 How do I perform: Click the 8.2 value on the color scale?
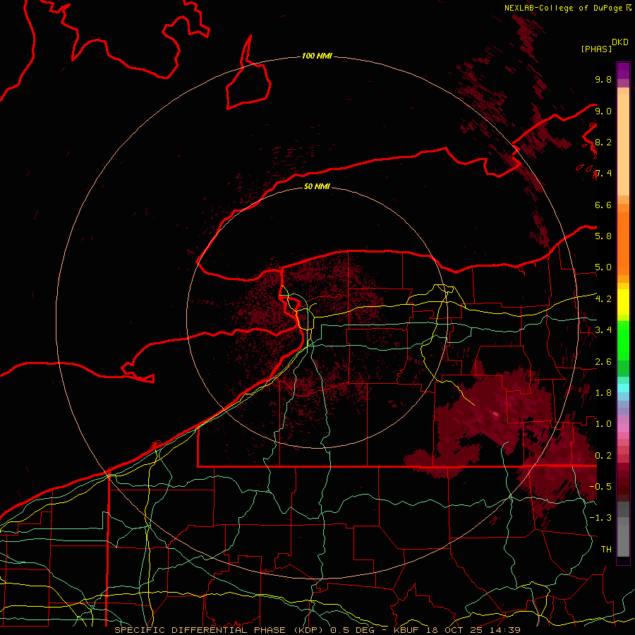coord(603,142)
